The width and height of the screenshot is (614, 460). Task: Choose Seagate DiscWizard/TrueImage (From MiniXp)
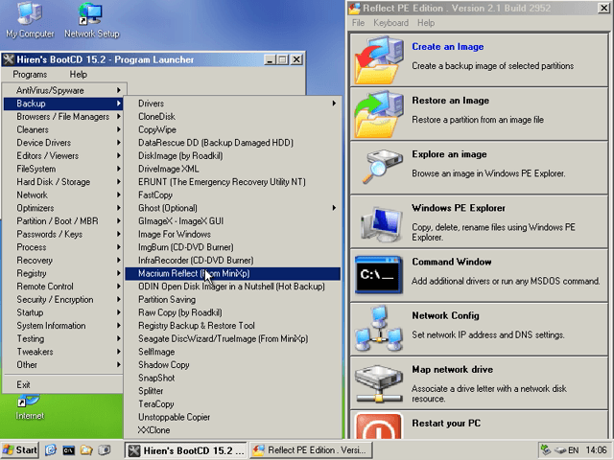pyautogui.click(x=232, y=338)
